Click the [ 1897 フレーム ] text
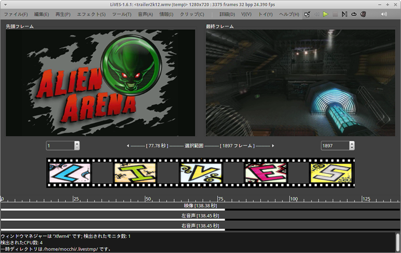This screenshot has height=253, width=401. 237,146
